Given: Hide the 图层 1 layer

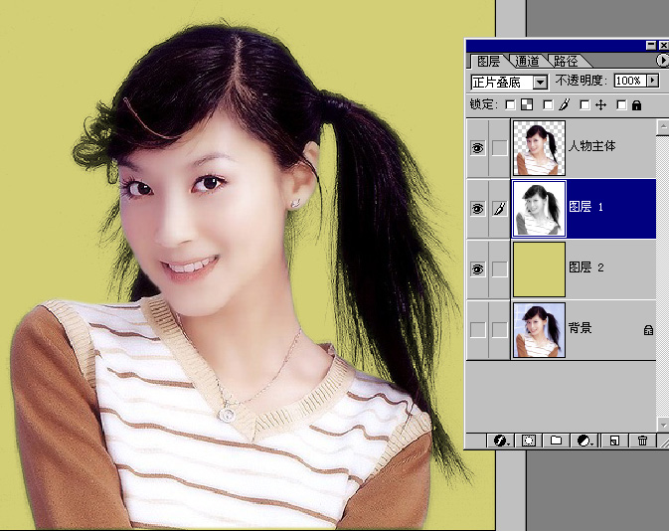Looking at the screenshot, I should point(477,209).
